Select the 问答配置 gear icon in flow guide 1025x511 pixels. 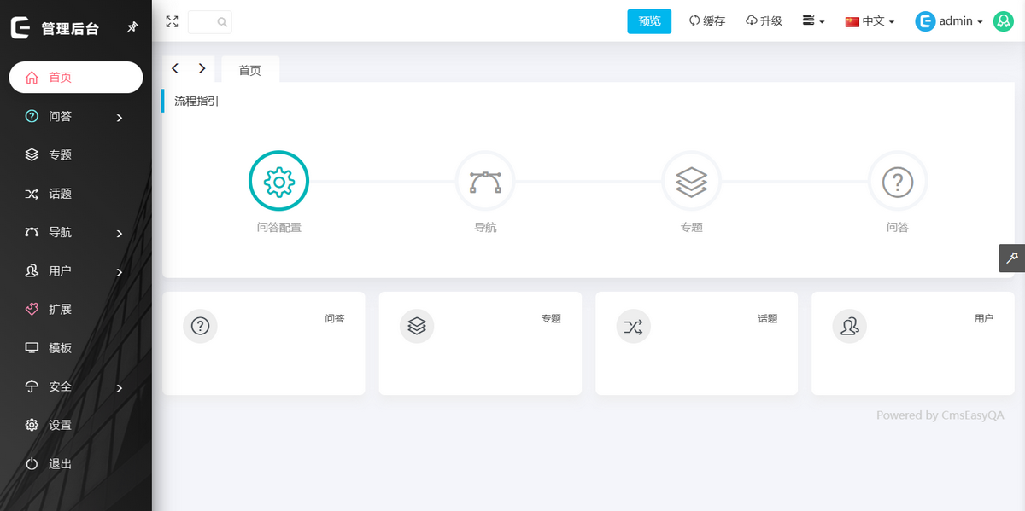point(278,181)
